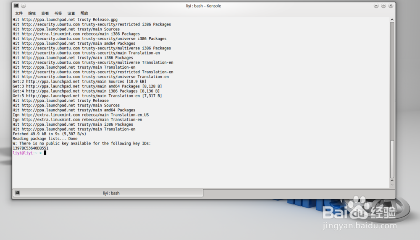Viewport: 420px width, 240px height.
Task: Open the 查看 menu
Action: coord(45,13)
